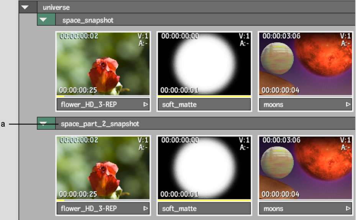Select moons thumbnail in space_part_2_snapshot
Image resolution: width=356 pixels, height=220 pixels.
coord(305,167)
